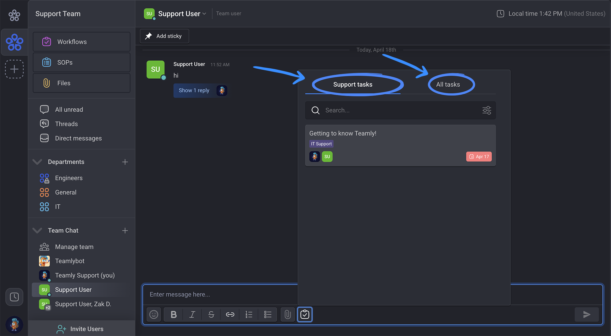This screenshot has height=336, width=611.
Task: Click the Teamly Support assignee avatar on task
Action: pos(315,157)
